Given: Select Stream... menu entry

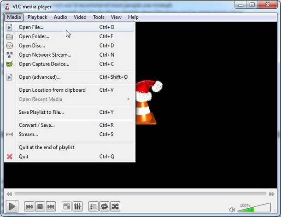Looking at the screenshot, I should click(x=70, y=135).
